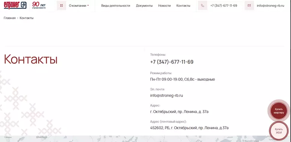Click the envelope mail icon in header
This screenshot has height=142, width=291.
click(x=249, y=6)
